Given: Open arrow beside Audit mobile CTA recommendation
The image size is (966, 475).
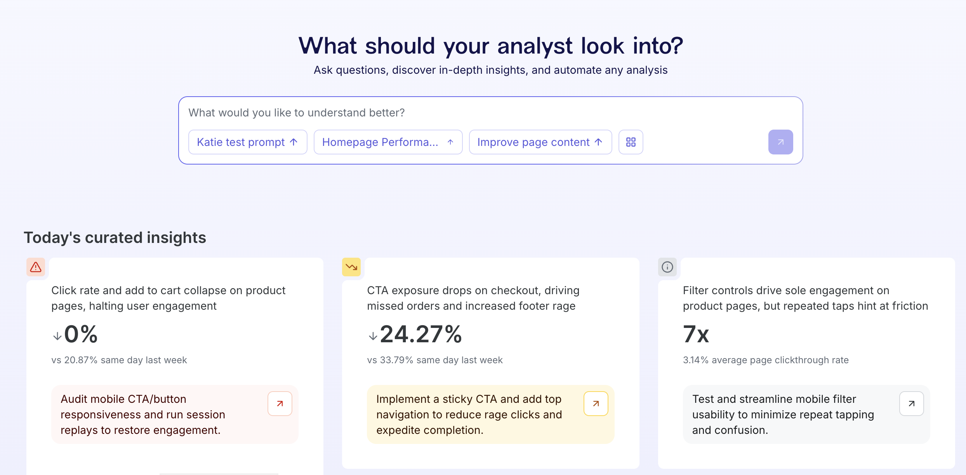Looking at the screenshot, I should [x=280, y=404].
